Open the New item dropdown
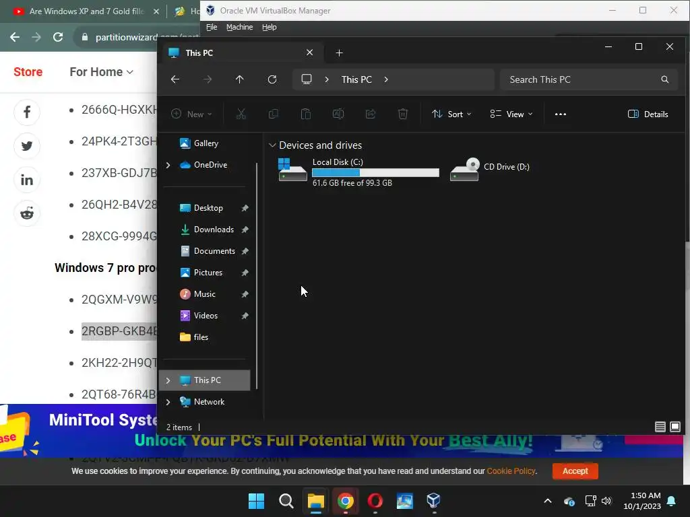Image resolution: width=690 pixels, height=517 pixels. point(191,114)
